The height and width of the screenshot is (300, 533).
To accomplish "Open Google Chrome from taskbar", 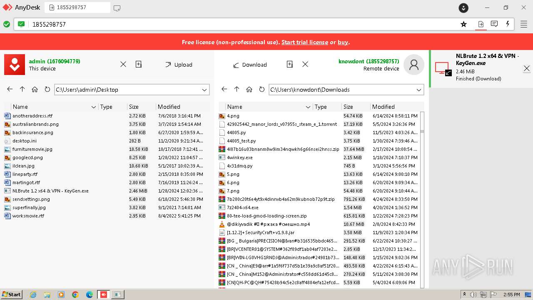I will (75, 295).
